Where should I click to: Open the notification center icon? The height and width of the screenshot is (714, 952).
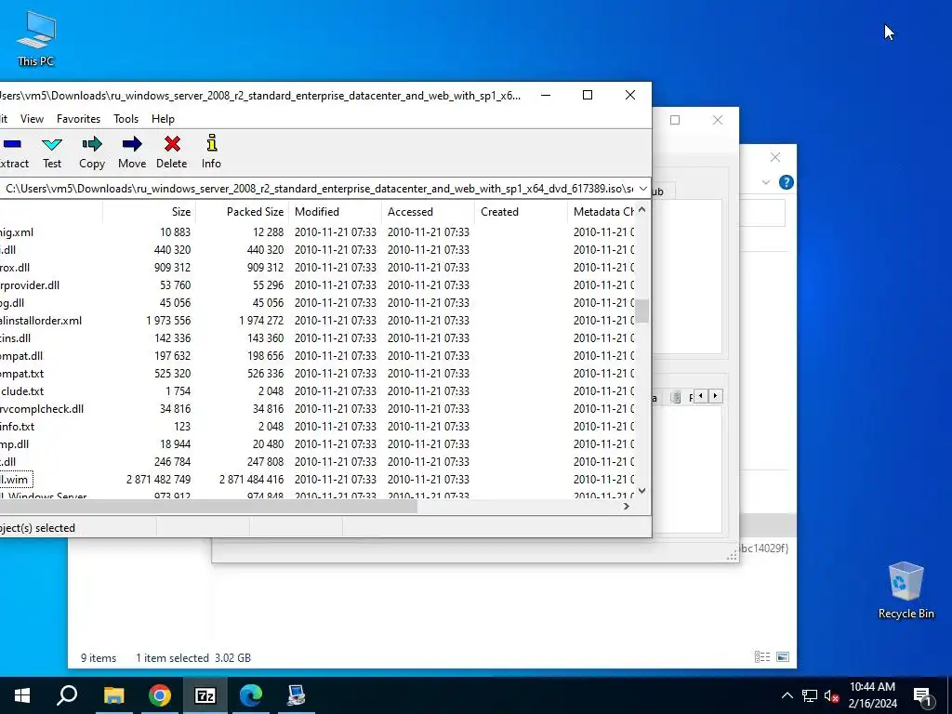923,695
